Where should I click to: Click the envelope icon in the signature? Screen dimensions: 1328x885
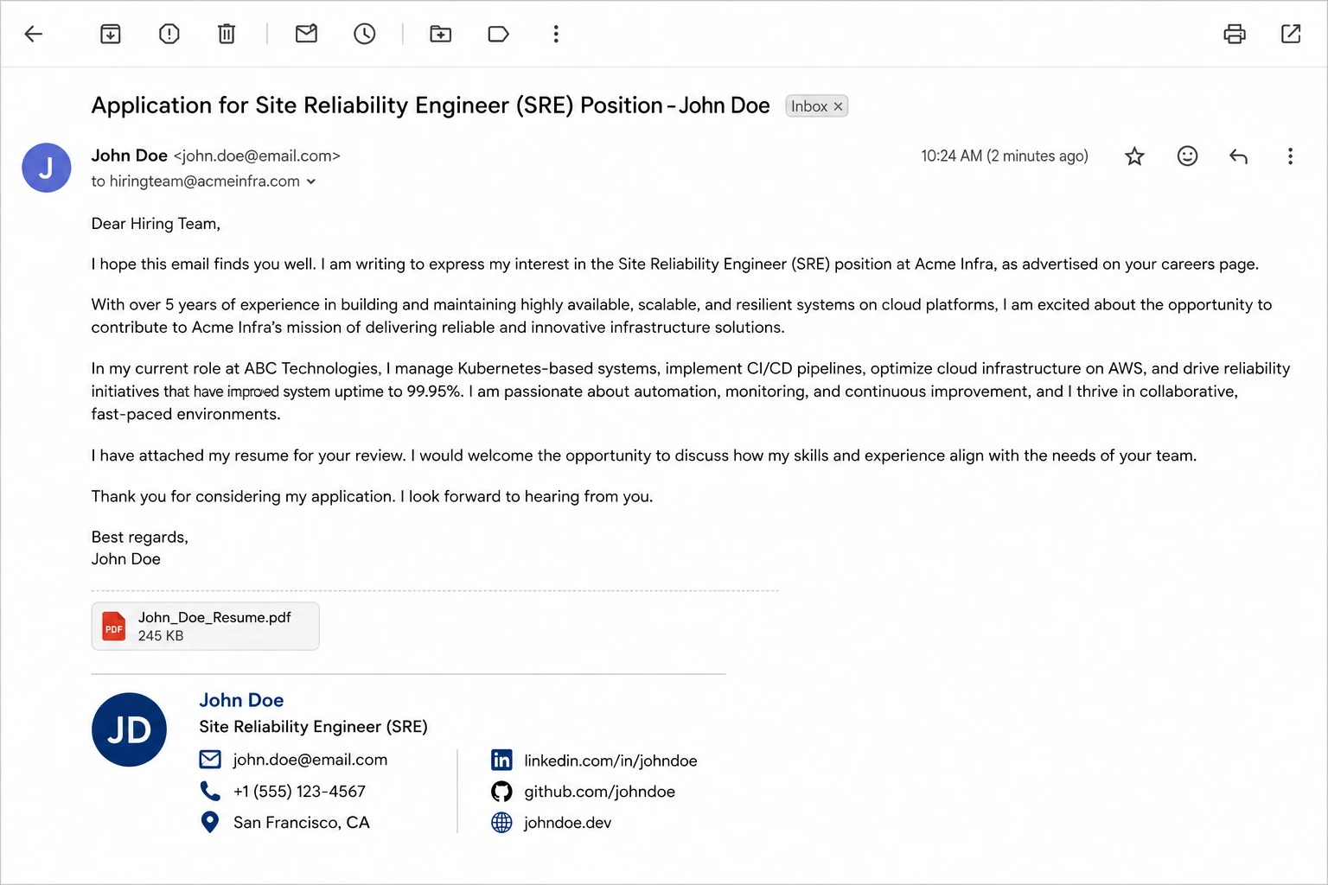pyautogui.click(x=210, y=760)
